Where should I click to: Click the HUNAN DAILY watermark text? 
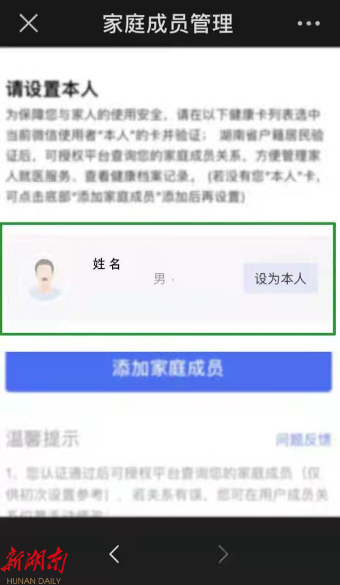(x=34, y=581)
